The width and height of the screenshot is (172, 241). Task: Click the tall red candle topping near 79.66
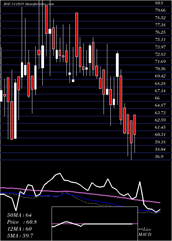(77, 35)
